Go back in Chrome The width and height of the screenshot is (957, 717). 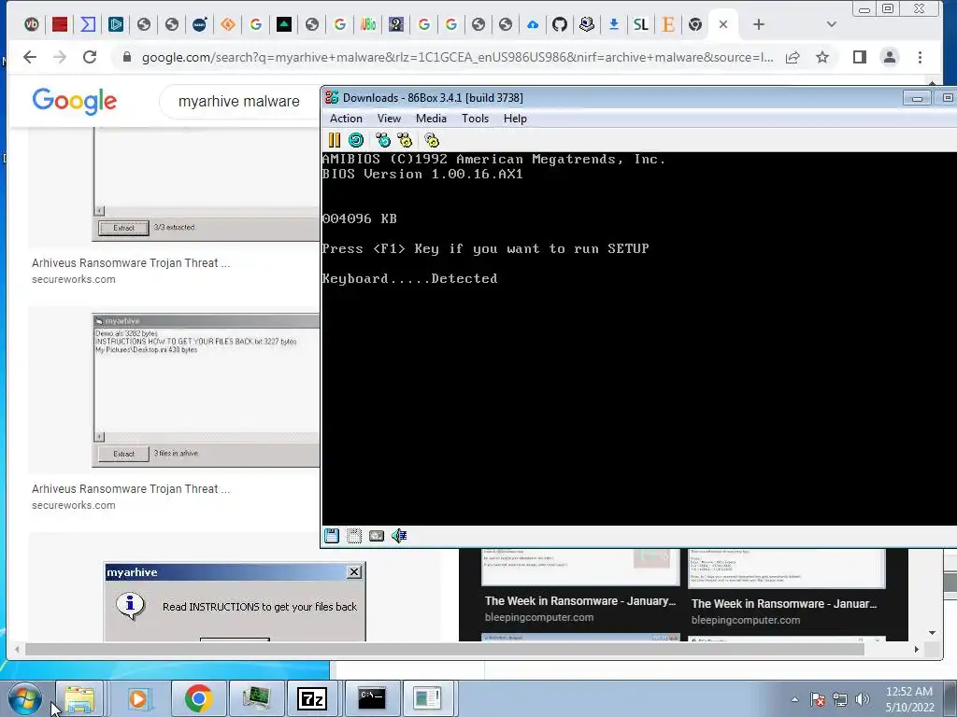[x=29, y=57]
